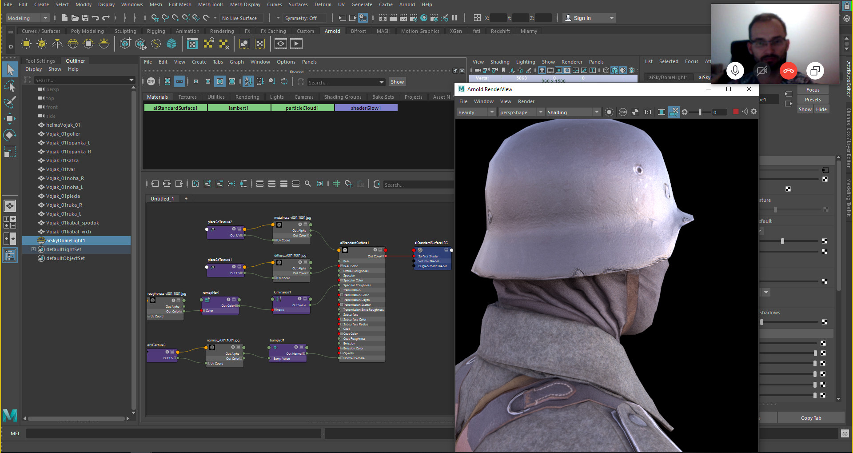Create an Arnold photometric light from the shelf

(57, 44)
